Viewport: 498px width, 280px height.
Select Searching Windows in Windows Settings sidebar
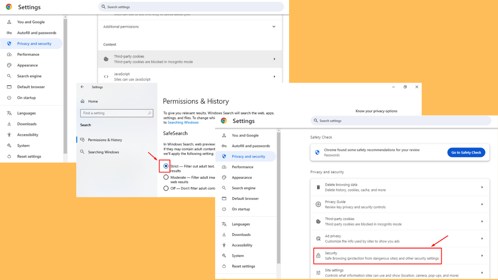(x=116, y=152)
